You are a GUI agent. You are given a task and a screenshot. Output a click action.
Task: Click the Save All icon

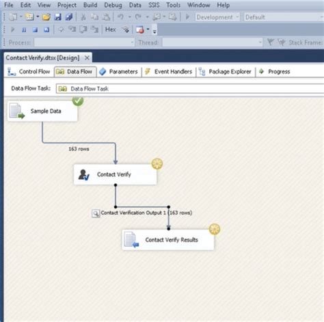click(x=69, y=17)
